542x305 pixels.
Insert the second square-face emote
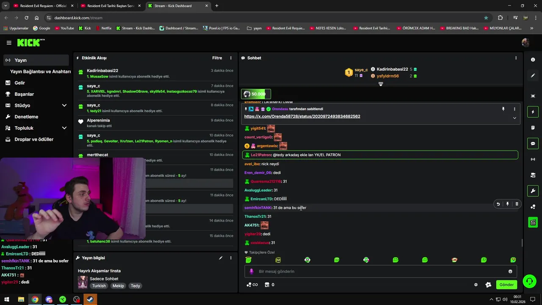(x=278, y=260)
